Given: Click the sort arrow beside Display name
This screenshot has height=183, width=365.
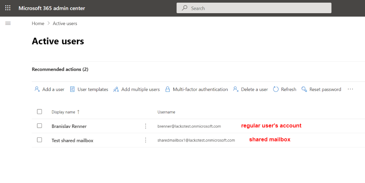Looking at the screenshot, I should coord(78,112).
